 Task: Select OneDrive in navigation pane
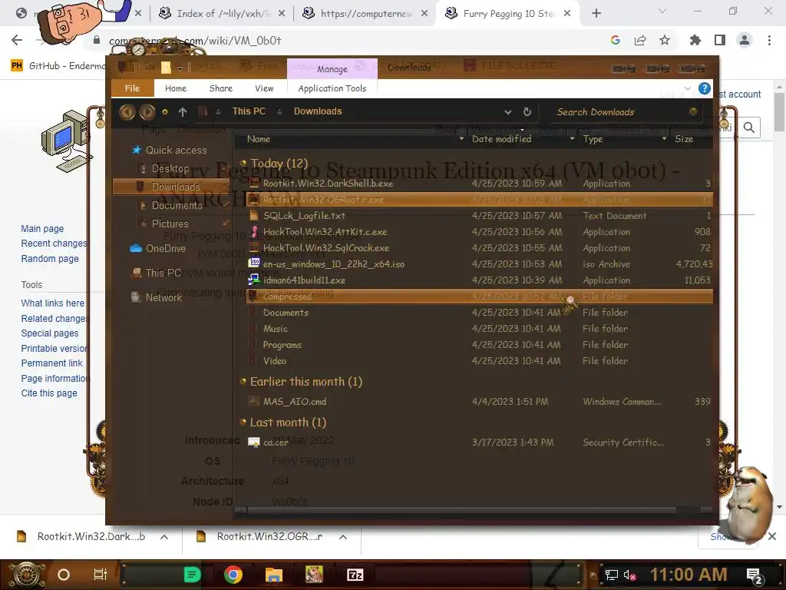pyautogui.click(x=160, y=248)
